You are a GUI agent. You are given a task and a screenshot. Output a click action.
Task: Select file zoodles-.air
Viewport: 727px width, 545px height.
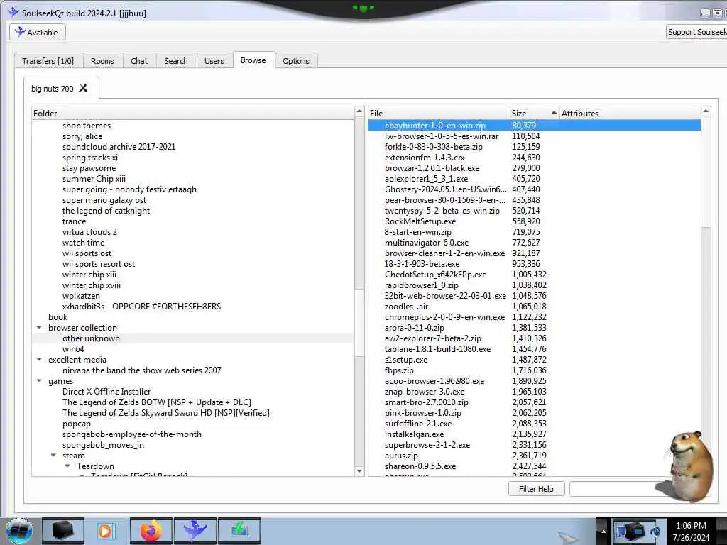(406, 307)
